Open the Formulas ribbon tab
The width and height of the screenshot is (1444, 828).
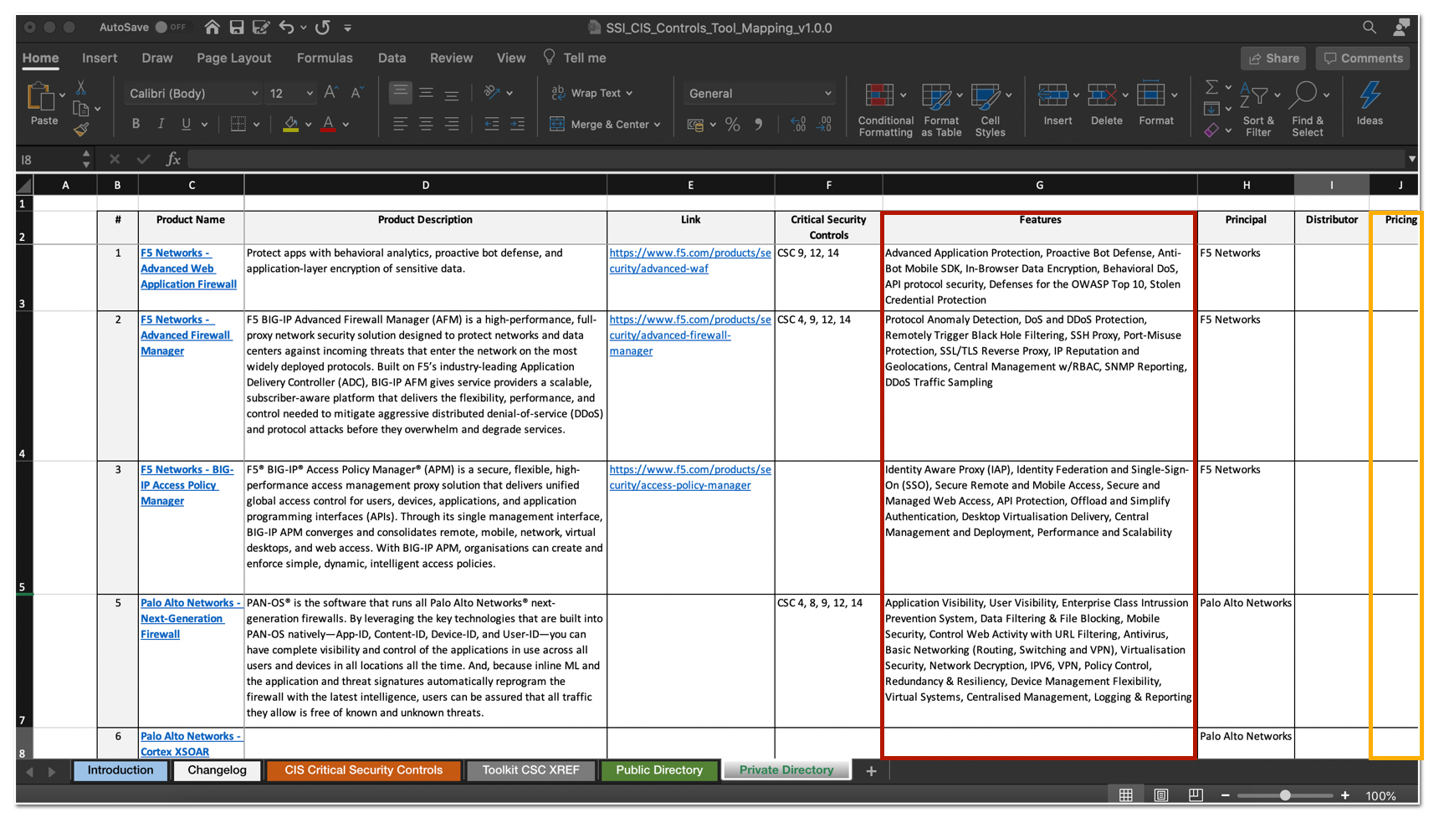point(325,58)
